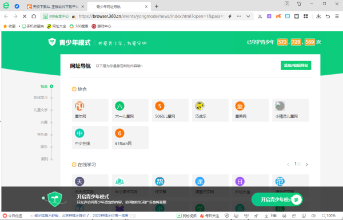343x220 pixels.
Task: Close the 青少年网址导航 tab
Action: [146, 7]
